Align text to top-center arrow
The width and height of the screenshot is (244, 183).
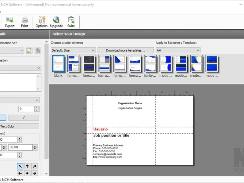(x=27, y=166)
